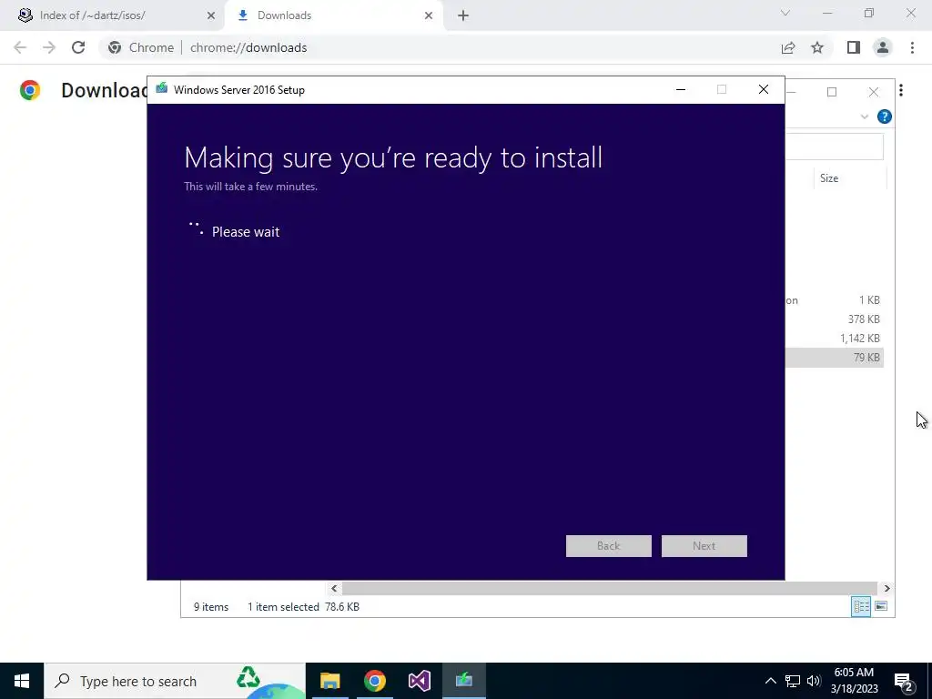Go forward in Chrome history
932x699 pixels.
click(x=49, y=47)
